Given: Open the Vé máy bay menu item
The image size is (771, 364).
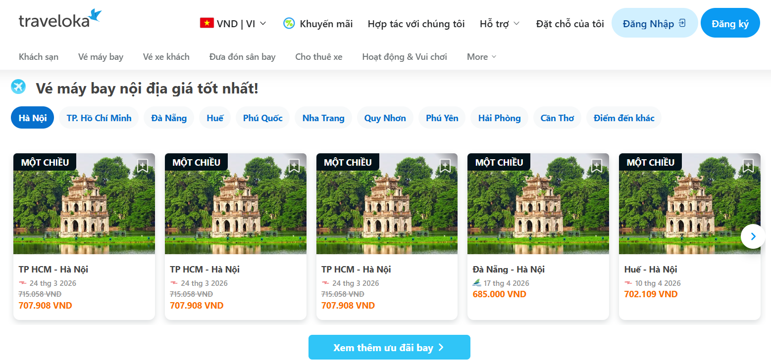Looking at the screenshot, I should tap(101, 57).
